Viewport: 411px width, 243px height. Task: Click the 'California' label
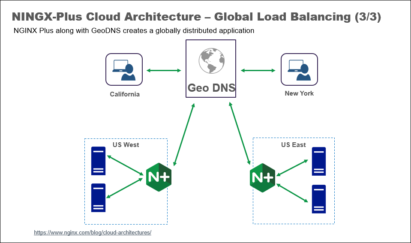125,94
